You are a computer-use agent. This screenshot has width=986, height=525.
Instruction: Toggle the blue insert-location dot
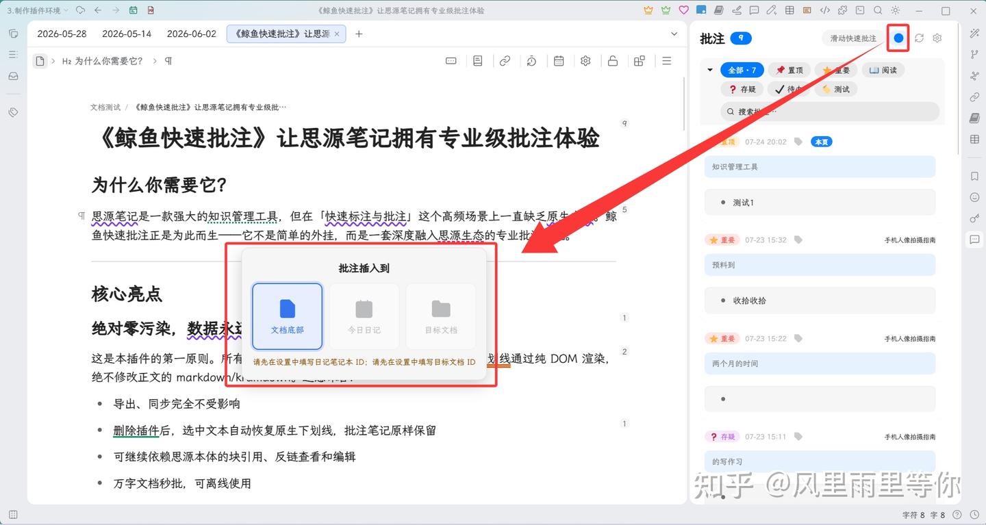(x=898, y=38)
